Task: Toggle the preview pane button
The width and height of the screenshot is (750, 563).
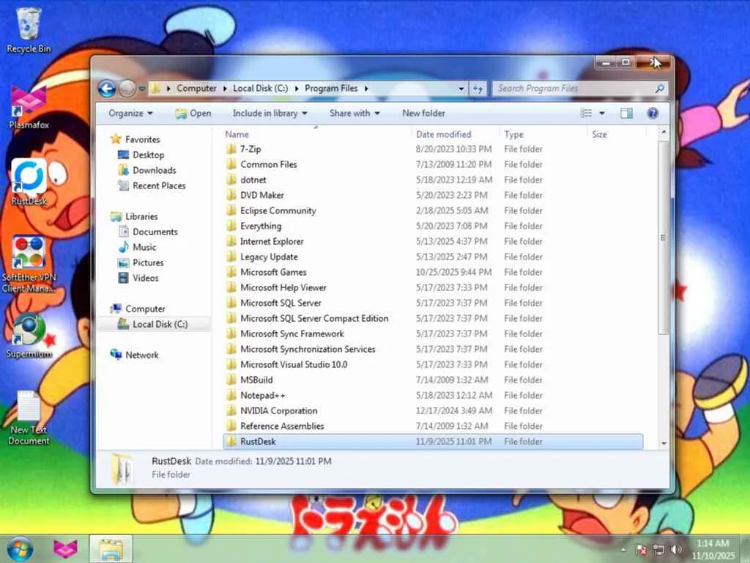Action: 626,113
